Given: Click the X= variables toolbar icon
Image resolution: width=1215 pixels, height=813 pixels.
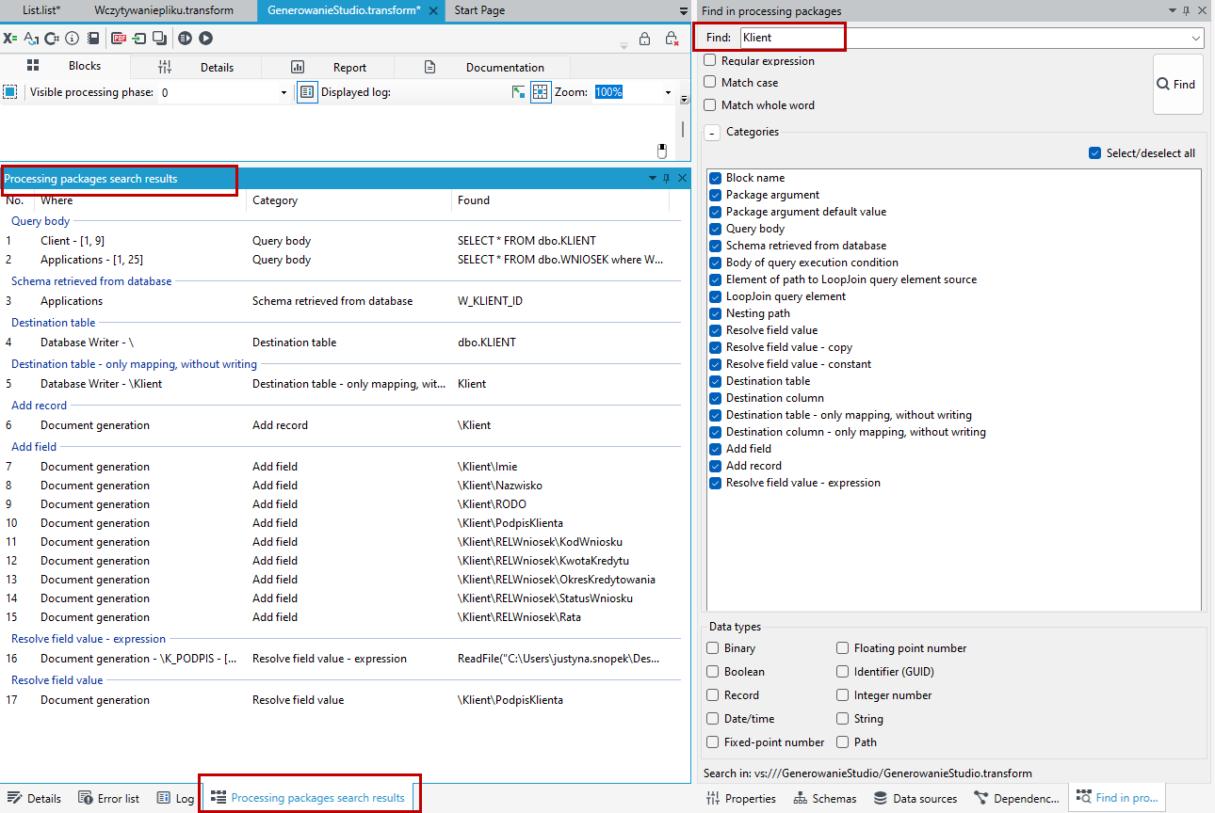Looking at the screenshot, I should pyautogui.click(x=10, y=39).
